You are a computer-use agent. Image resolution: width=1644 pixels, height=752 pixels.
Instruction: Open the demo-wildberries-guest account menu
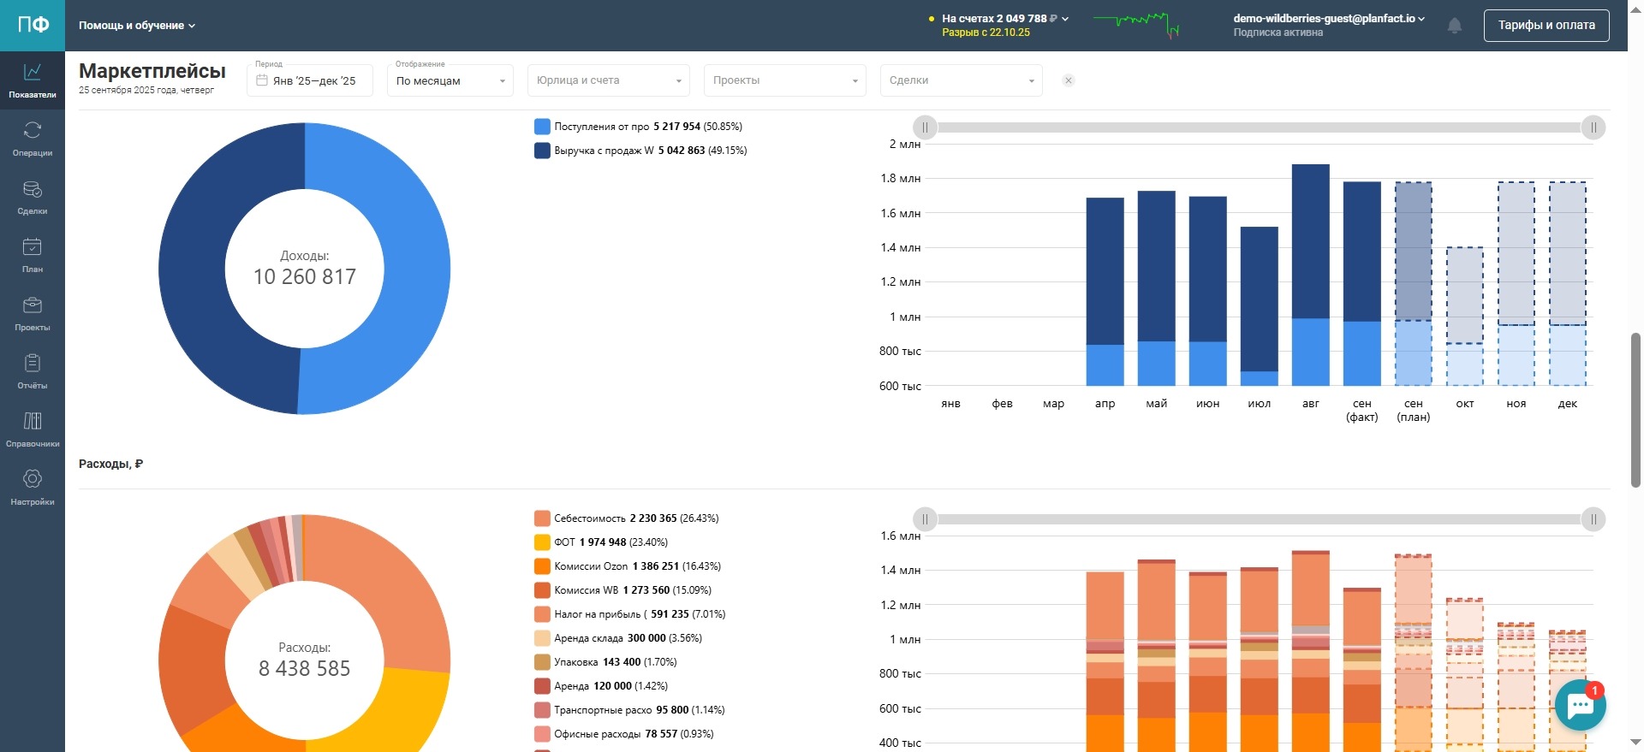(1328, 19)
